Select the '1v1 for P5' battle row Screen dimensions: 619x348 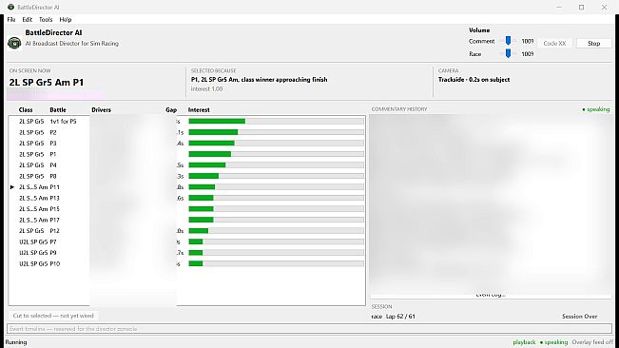point(186,121)
